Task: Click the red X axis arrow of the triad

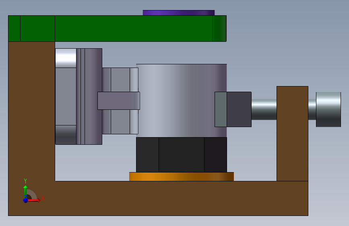Action: [x=34, y=200]
